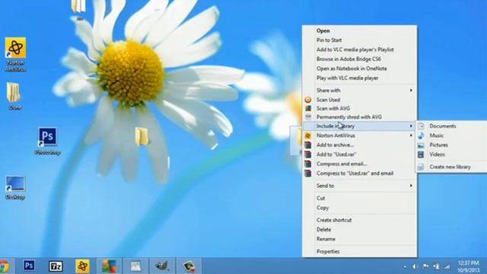Select Rename in the context menu
The image size is (487, 274).
[x=359, y=239]
